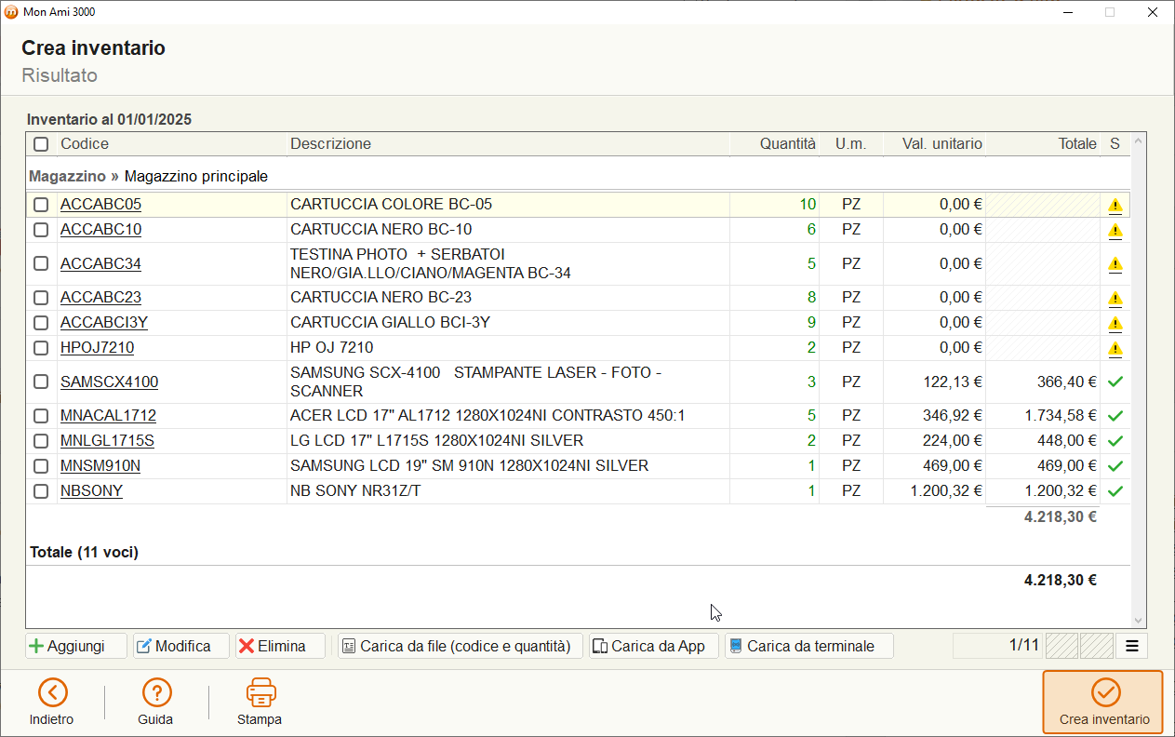Click green checkmark on SAMSCX4100 row
The image size is (1175, 737).
tap(1115, 382)
